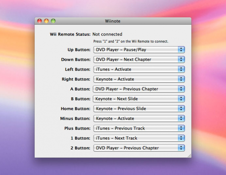Minimize Wiinote using the yellow button
226x175 pixels.
46,21
